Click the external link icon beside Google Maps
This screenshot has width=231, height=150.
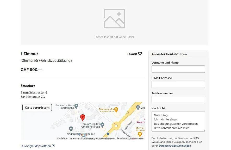(53, 146)
